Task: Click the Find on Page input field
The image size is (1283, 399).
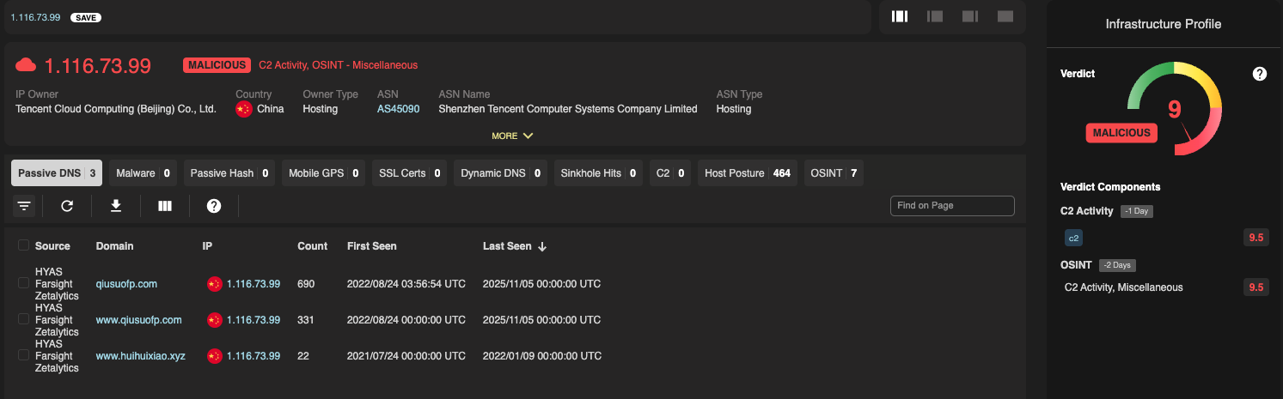Action: pyautogui.click(x=952, y=206)
